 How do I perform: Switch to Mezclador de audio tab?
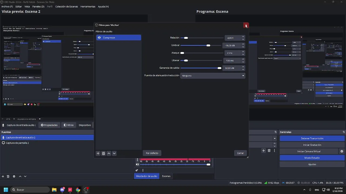click(147, 176)
